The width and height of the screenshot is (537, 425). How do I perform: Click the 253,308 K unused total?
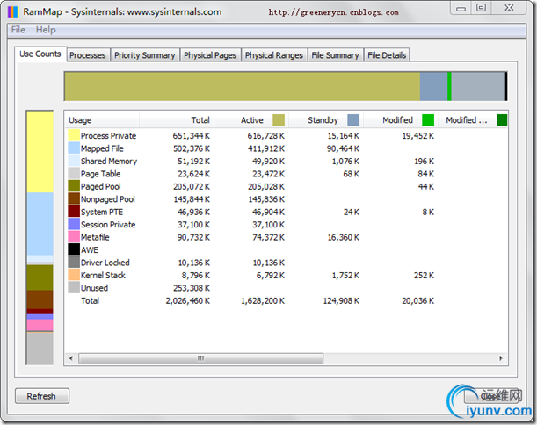[x=192, y=288]
